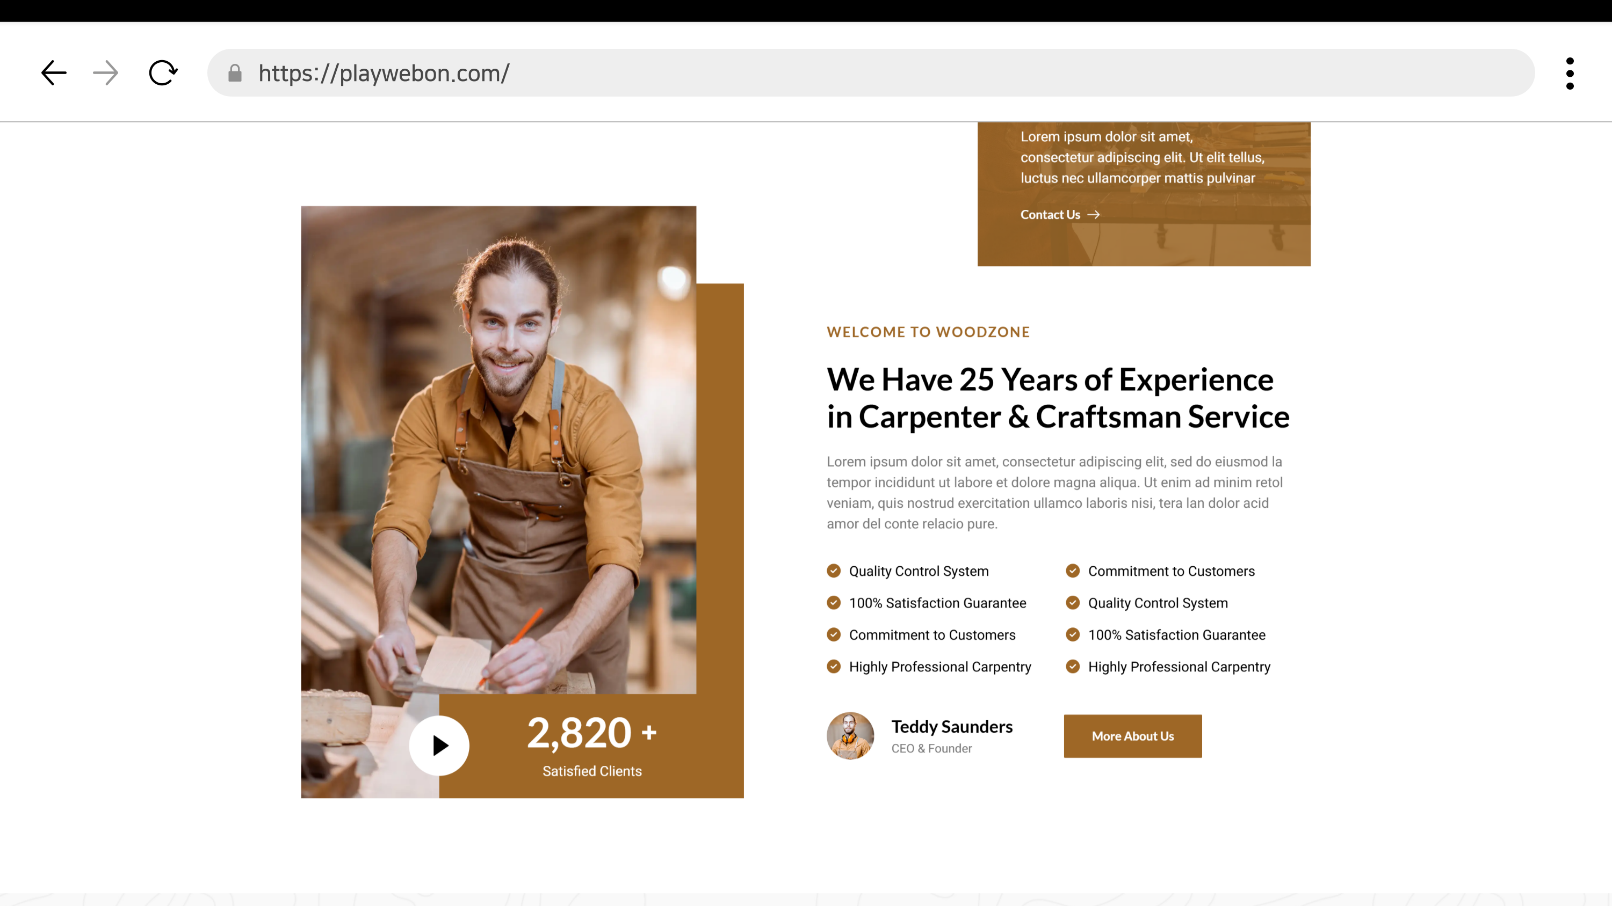Open the Contact Us link
The width and height of the screenshot is (1612, 906).
click(1050, 215)
